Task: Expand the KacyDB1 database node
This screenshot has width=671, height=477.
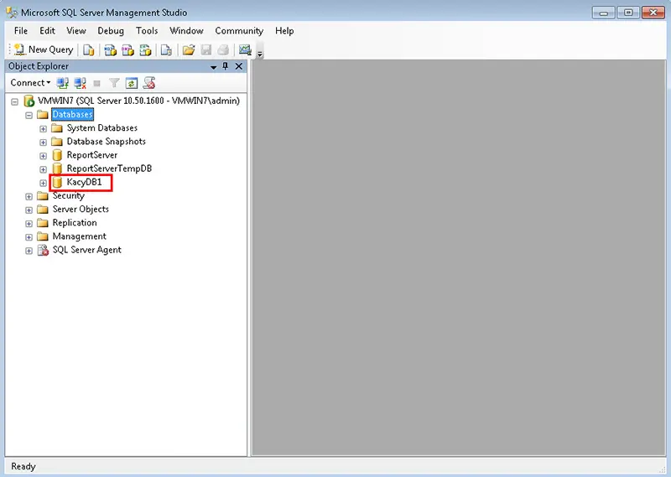Action: point(43,183)
